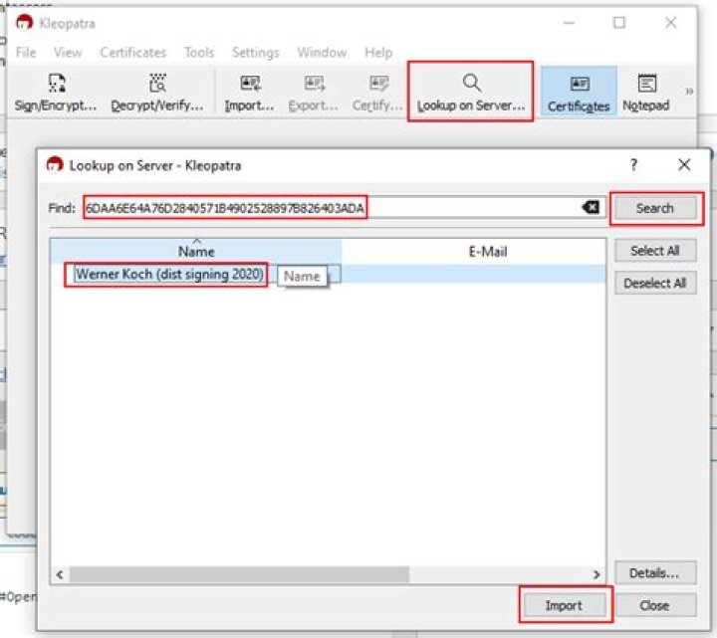Open Lookup on Server from toolbar
Viewport: 717px width, 638px height.
[470, 94]
